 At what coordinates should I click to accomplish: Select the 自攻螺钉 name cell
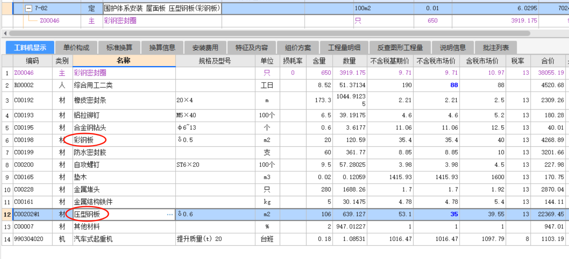124,164
